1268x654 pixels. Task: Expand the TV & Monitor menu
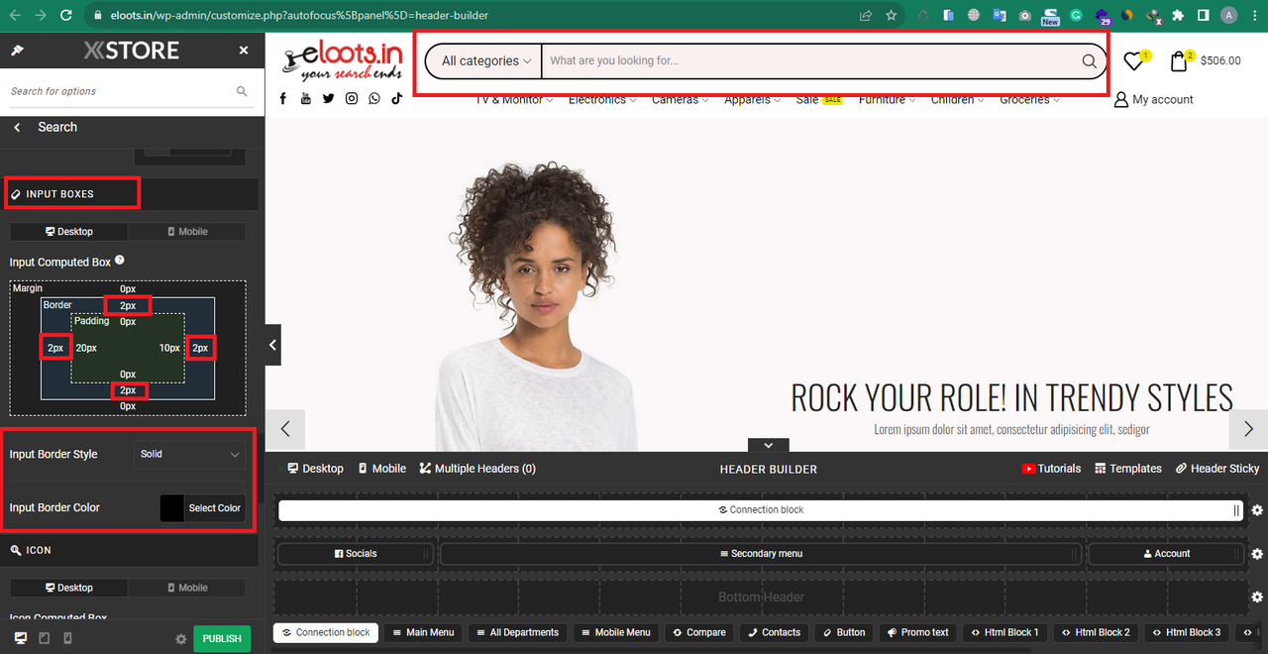pyautogui.click(x=514, y=99)
